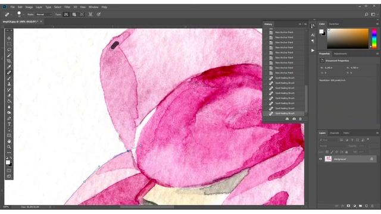
Task: Create new snapshot in History panel
Action: coord(294,119)
